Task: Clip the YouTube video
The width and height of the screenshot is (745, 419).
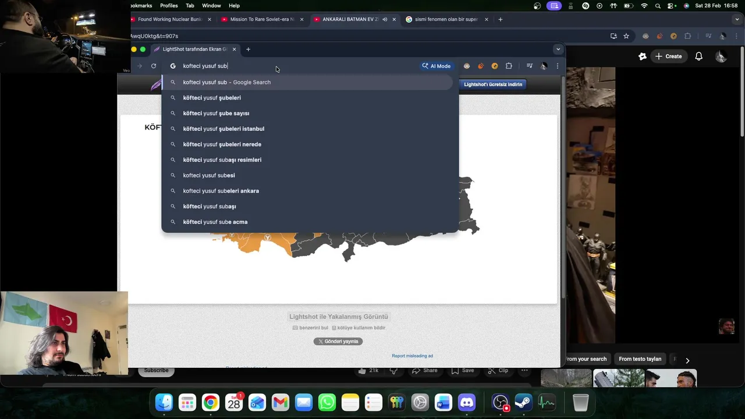Action: (x=498, y=371)
